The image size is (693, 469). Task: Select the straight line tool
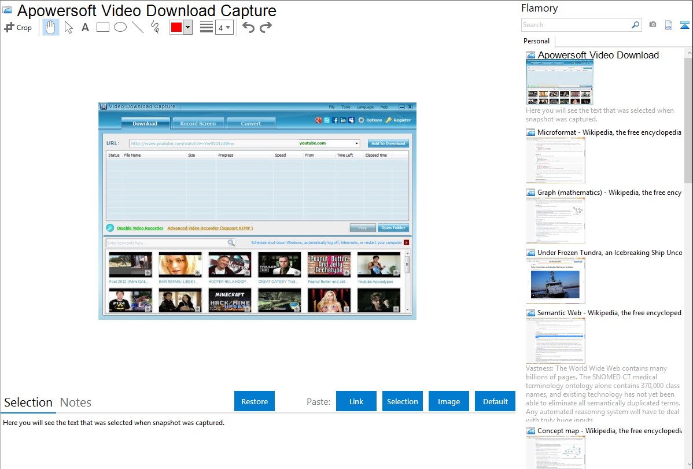(138, 27)
